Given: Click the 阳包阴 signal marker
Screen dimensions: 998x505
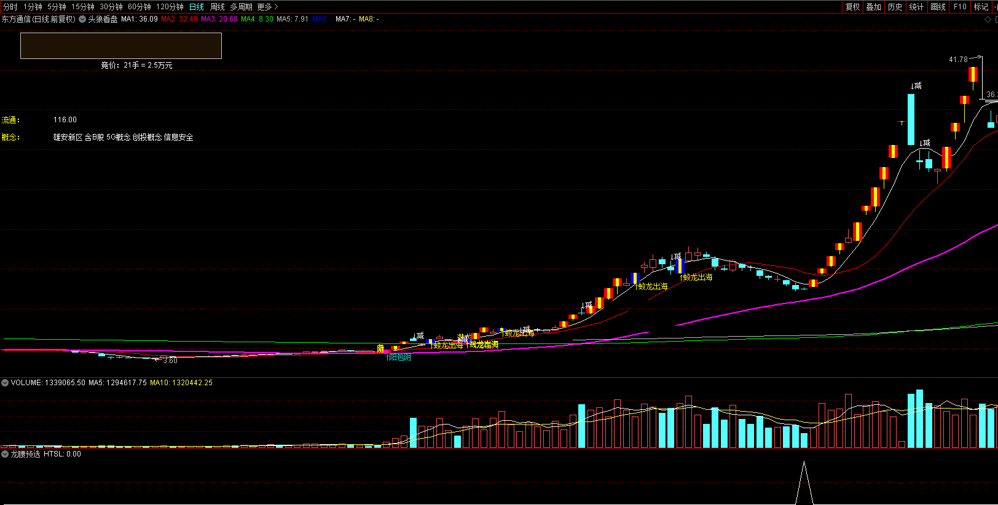Looking at the screenshot, I should [398, 358].
